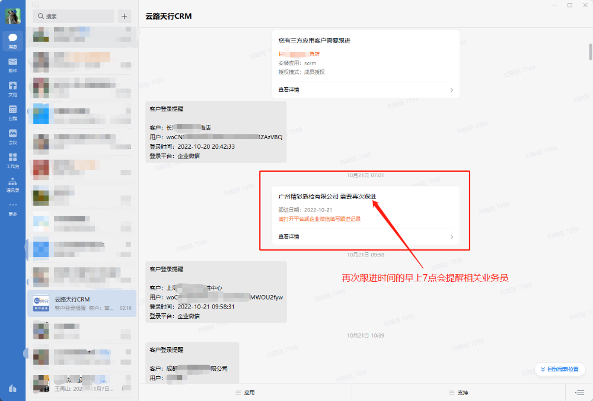The width and height of the screenshot is (593, 401).
Task: Open the Calendar (日程) sidebar section
Action: point(12,113)
